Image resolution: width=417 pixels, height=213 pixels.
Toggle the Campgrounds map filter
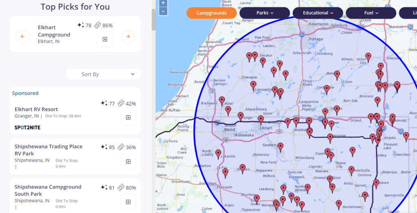coord(212,13)
